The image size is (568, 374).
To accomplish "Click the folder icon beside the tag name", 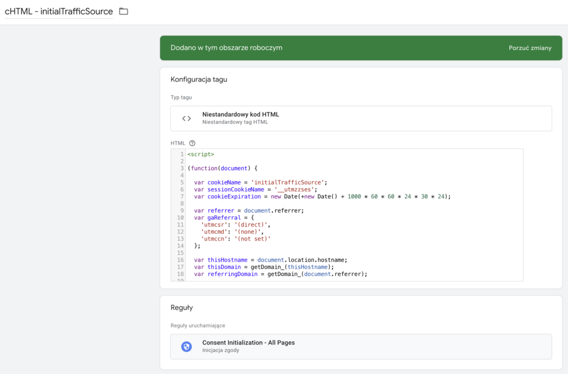I will pos(124,12).
